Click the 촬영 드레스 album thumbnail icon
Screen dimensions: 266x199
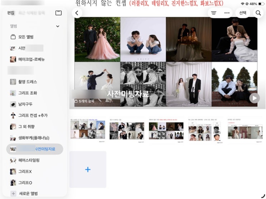click(x=13, y=82)
